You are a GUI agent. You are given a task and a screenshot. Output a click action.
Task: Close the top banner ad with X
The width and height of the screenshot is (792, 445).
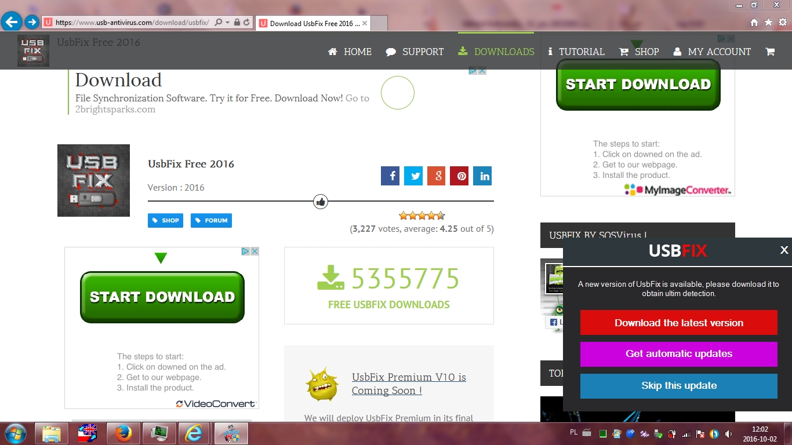coord(482,71)
